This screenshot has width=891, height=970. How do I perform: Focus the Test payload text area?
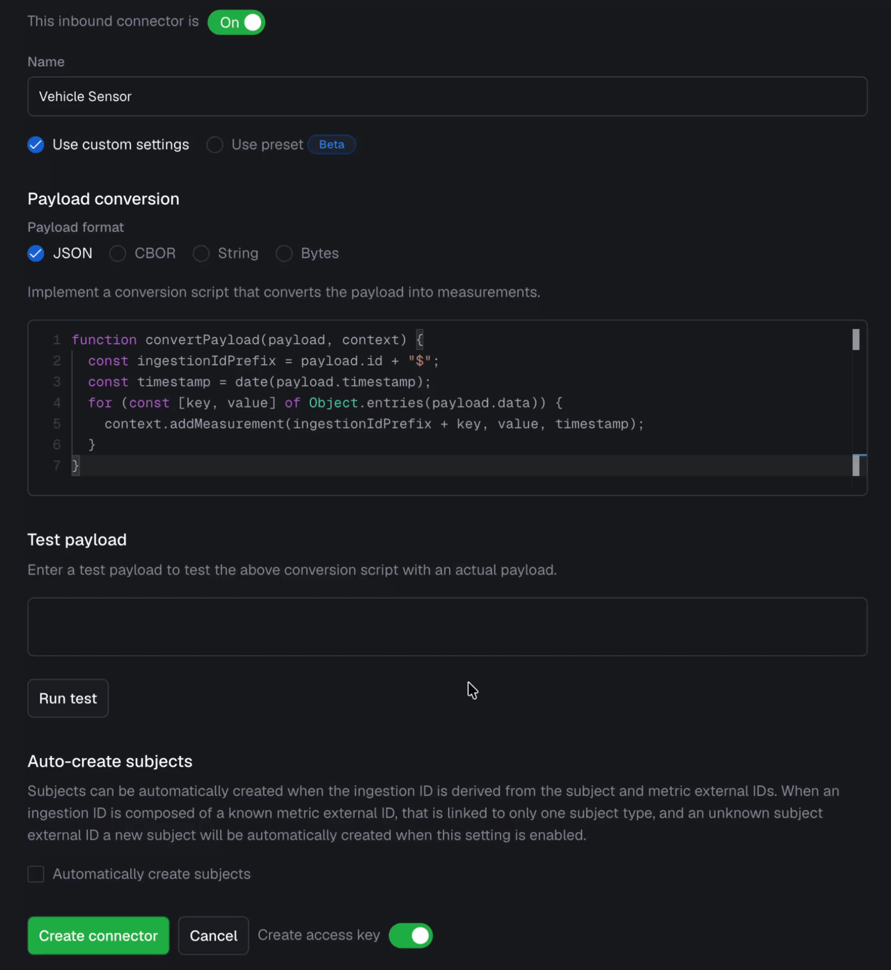coord(447,627)
